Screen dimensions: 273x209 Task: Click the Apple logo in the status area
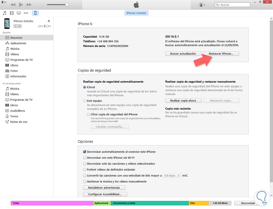(136, 5)
